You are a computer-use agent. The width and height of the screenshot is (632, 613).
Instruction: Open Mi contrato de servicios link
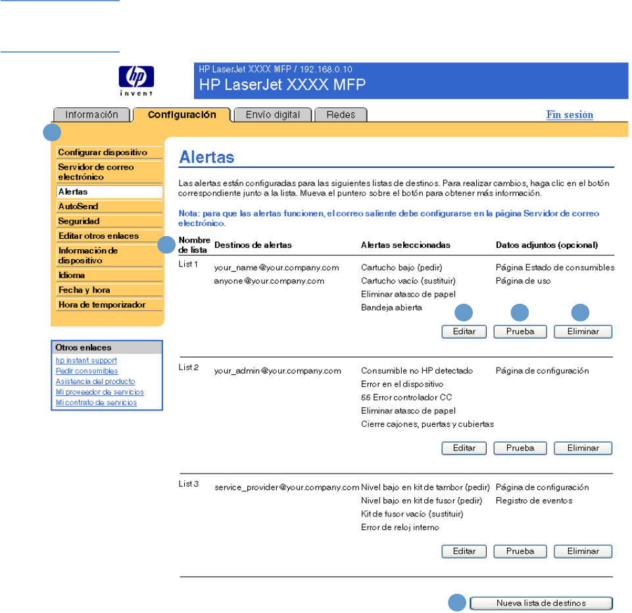pyautogui.click(x=96, y=403)
